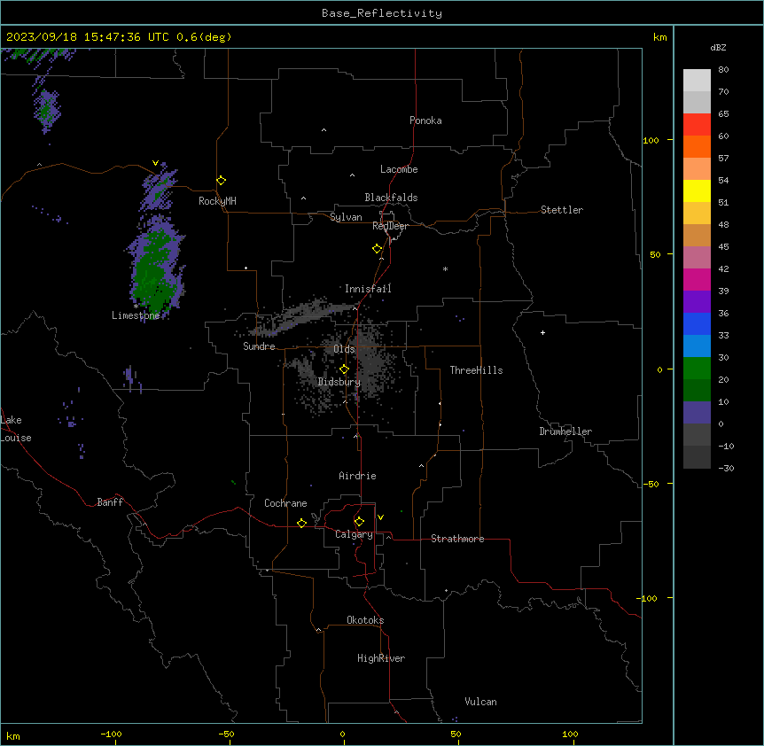Select the red 65 dBZ legend swatch
Viewport: 764px width, 746px height.
point(697,124)
